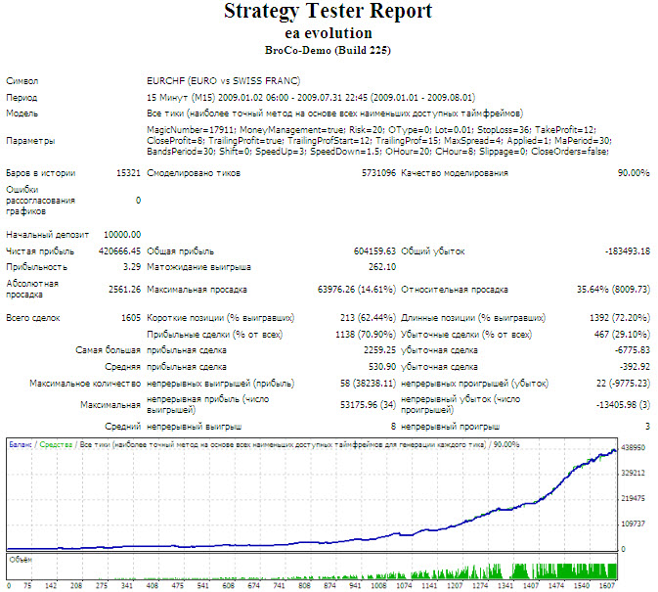The width and height of the screenshot is (658, 592).
Task: Click the long positions value '1392 (72.20%)'
Action: click(x=620, y=318)
